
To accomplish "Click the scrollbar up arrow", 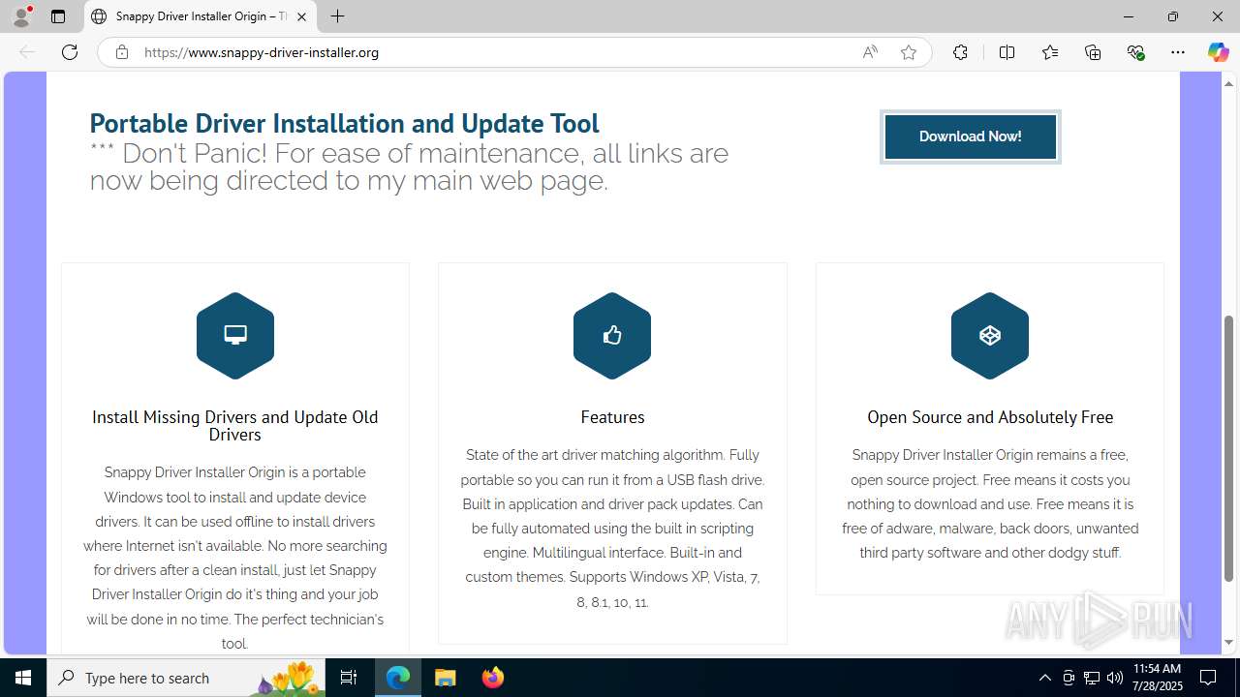I will pyautogui.click(x=1229, y=82).
